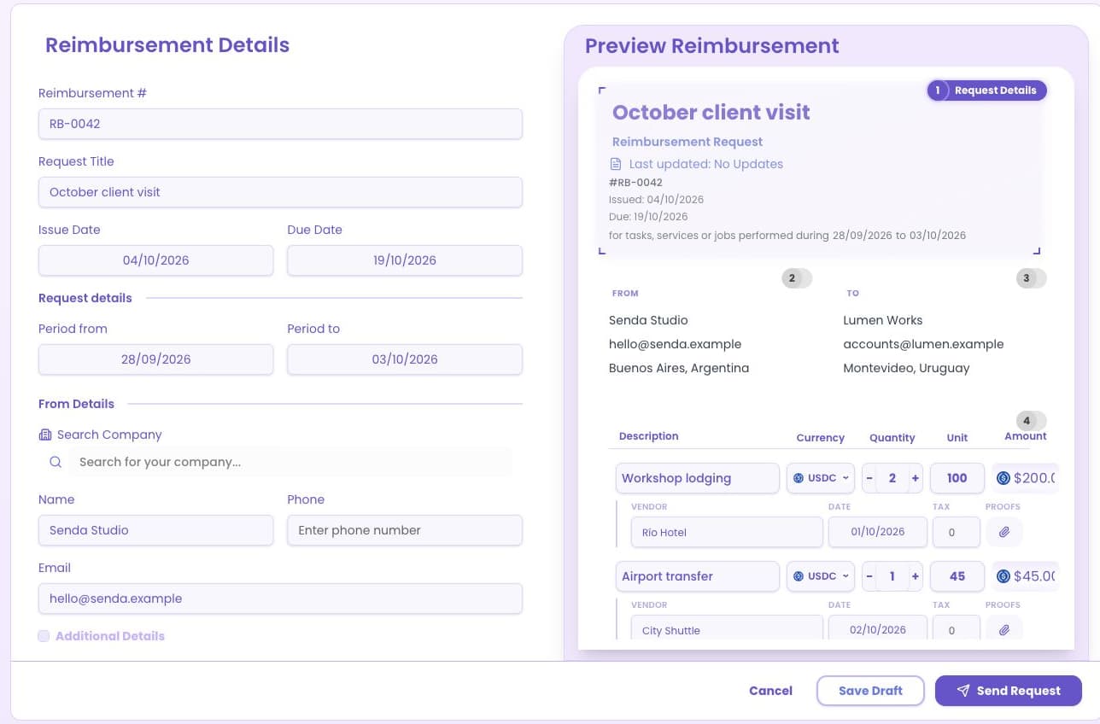Open the Due Date picker
This screenshot has height=724, width=1100.
point(405,260)
